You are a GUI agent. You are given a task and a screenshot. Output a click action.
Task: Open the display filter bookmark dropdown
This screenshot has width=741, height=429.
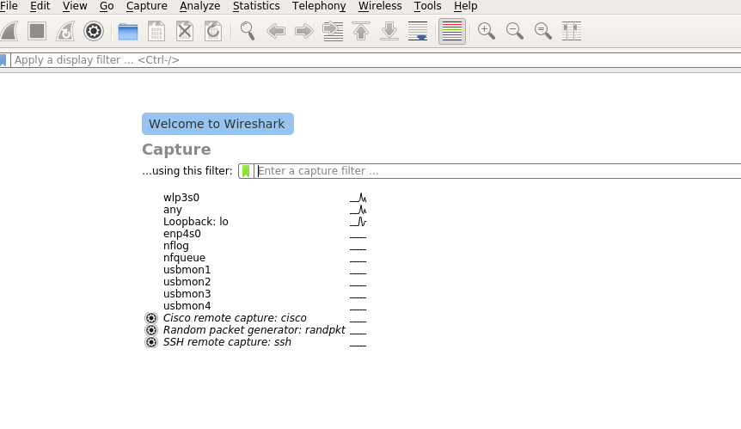pos(3,60)
